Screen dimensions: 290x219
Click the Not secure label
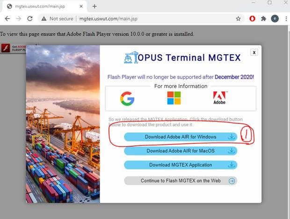[x=61, y=19]
